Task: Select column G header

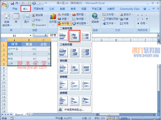Action: point(102,40)
